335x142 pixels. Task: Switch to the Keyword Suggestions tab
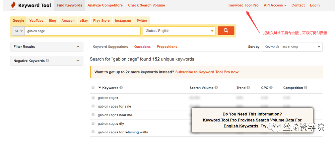tap(110, 47)
